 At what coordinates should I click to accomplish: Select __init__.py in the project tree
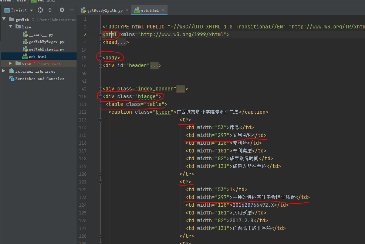pyautogui.click(x=41, y=34)
